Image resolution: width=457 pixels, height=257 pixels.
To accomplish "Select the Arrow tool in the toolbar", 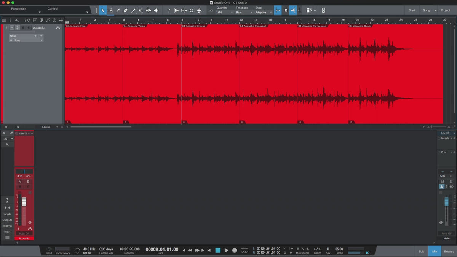I will pyautogui.click(x=102, y=11).
